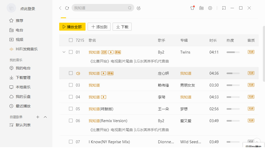The image size is (265, 153).
Task: Open the settings gear icon
Action: pyautogui.click(x=210, y=8)
